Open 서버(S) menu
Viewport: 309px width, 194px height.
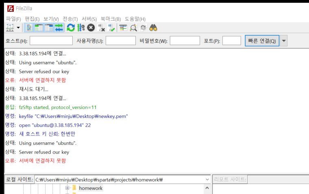(x=89, y=19)
